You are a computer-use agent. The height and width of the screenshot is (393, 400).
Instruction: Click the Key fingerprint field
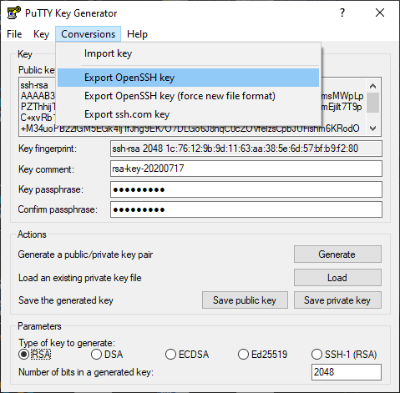pos(246,149)
